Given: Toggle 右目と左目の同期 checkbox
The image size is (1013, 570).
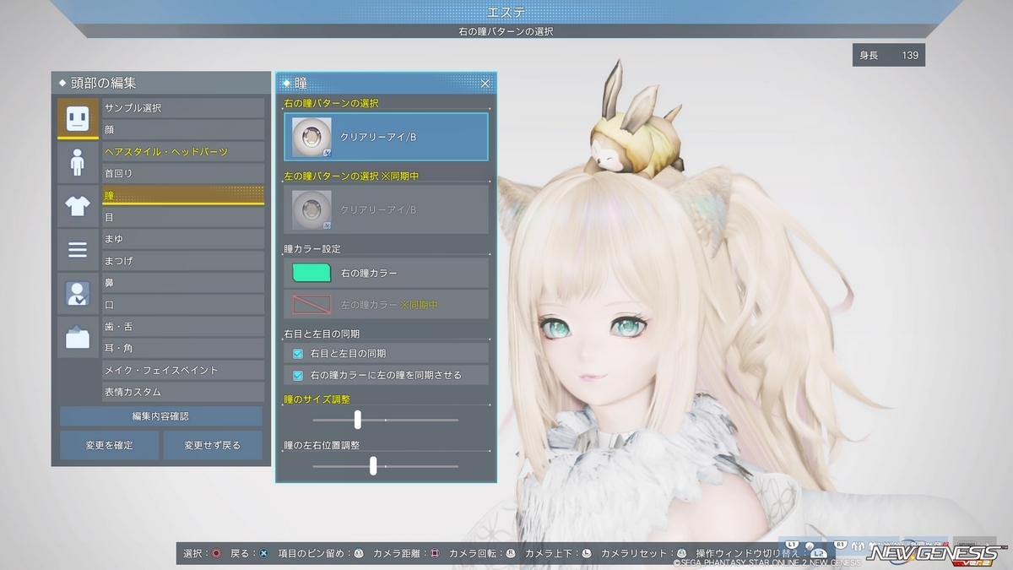Looking at the screenshot, I should click(297, 353).
